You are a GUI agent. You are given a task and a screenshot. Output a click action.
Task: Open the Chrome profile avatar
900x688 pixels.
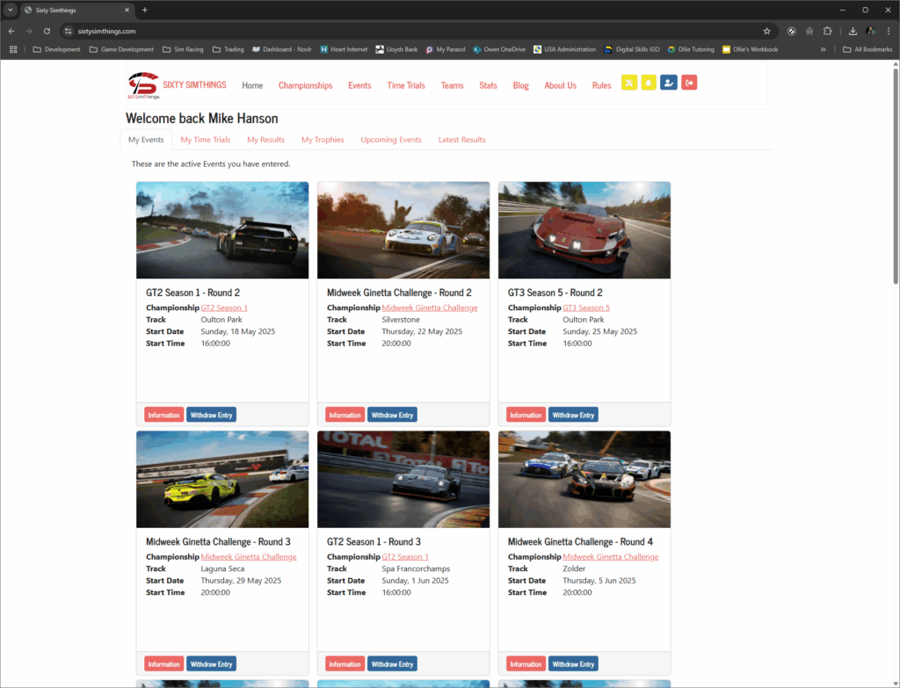871,31
